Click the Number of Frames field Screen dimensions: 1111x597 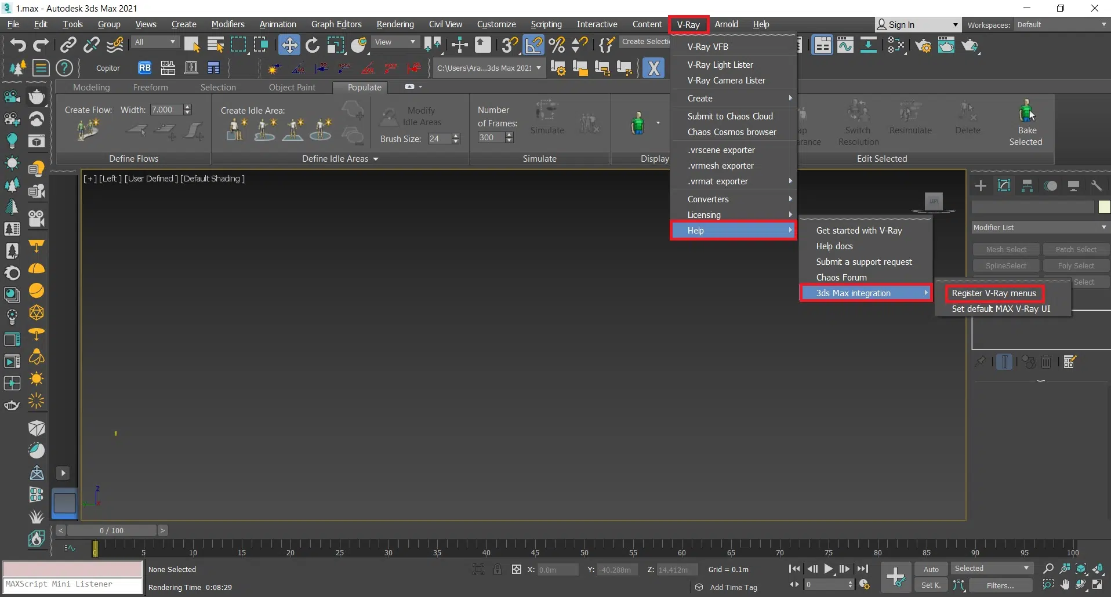click(x=491, y=137)
